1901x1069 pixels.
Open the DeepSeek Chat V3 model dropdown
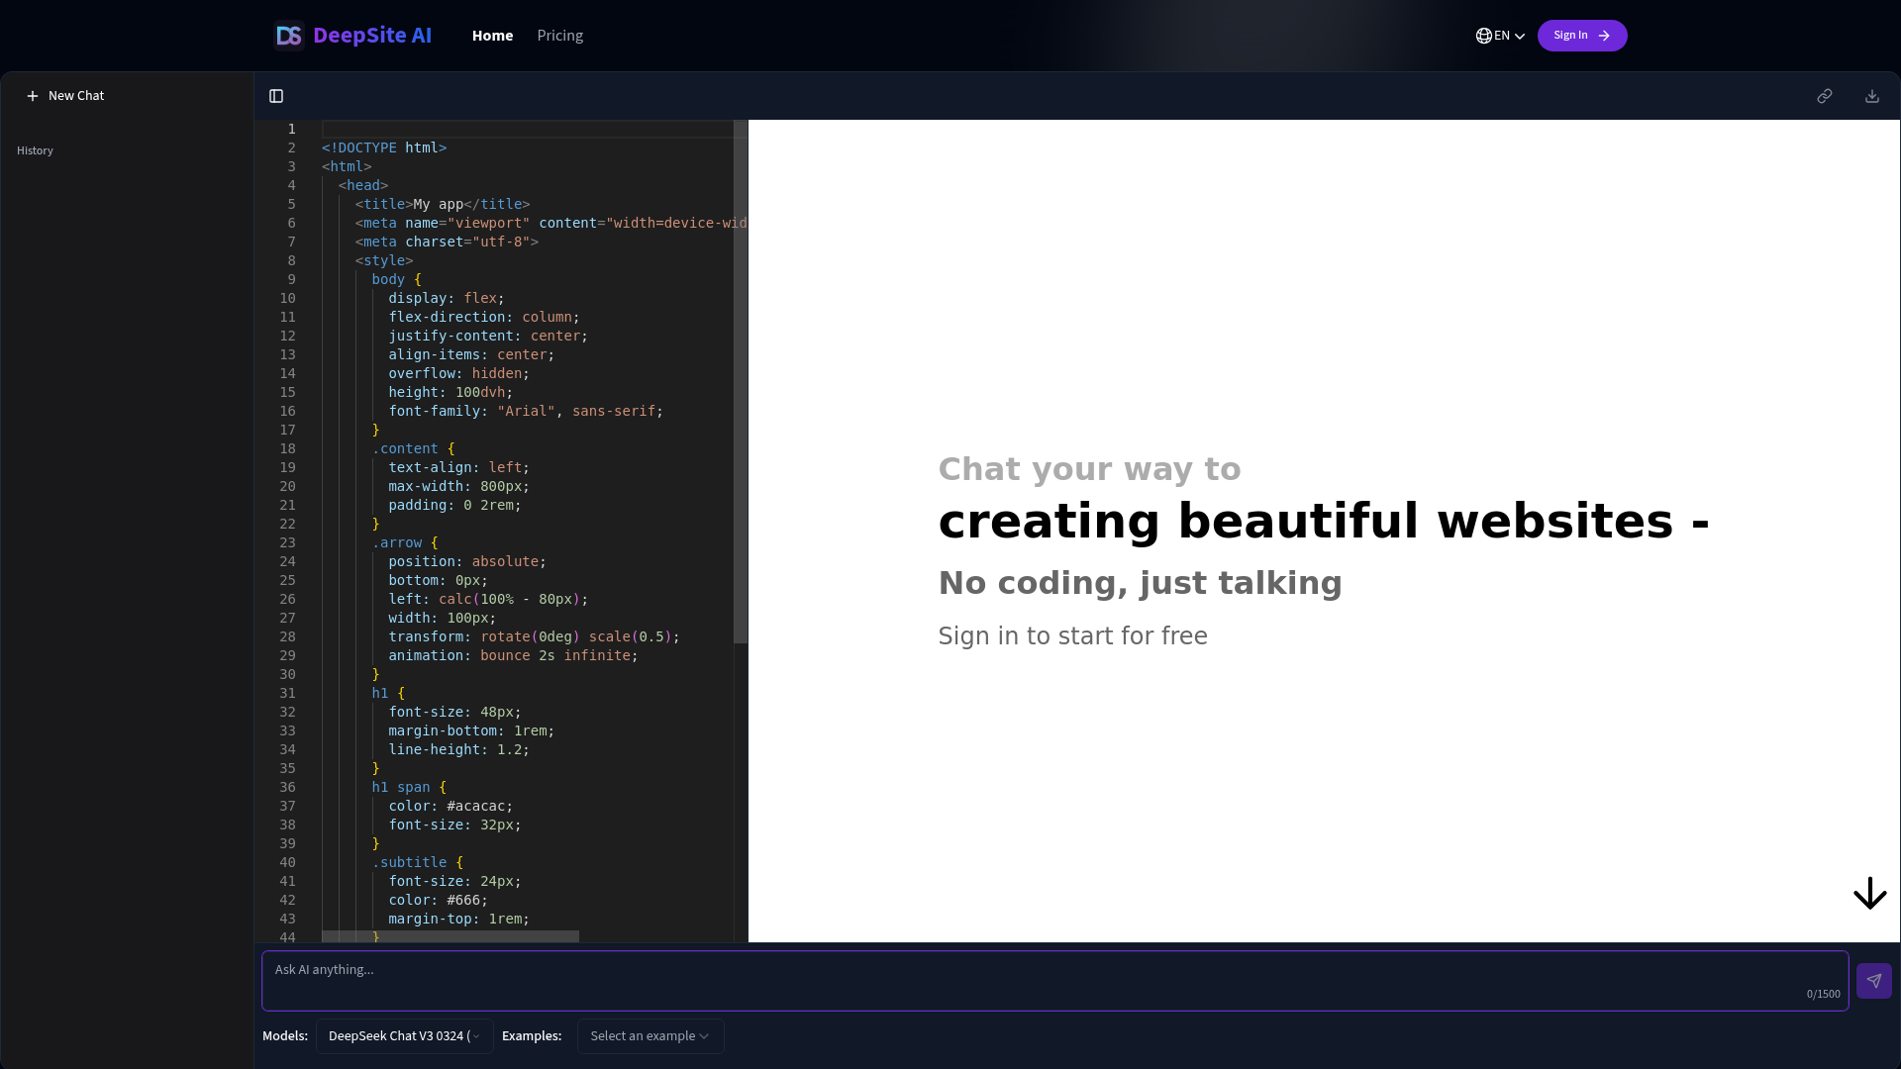point(404,1036)
